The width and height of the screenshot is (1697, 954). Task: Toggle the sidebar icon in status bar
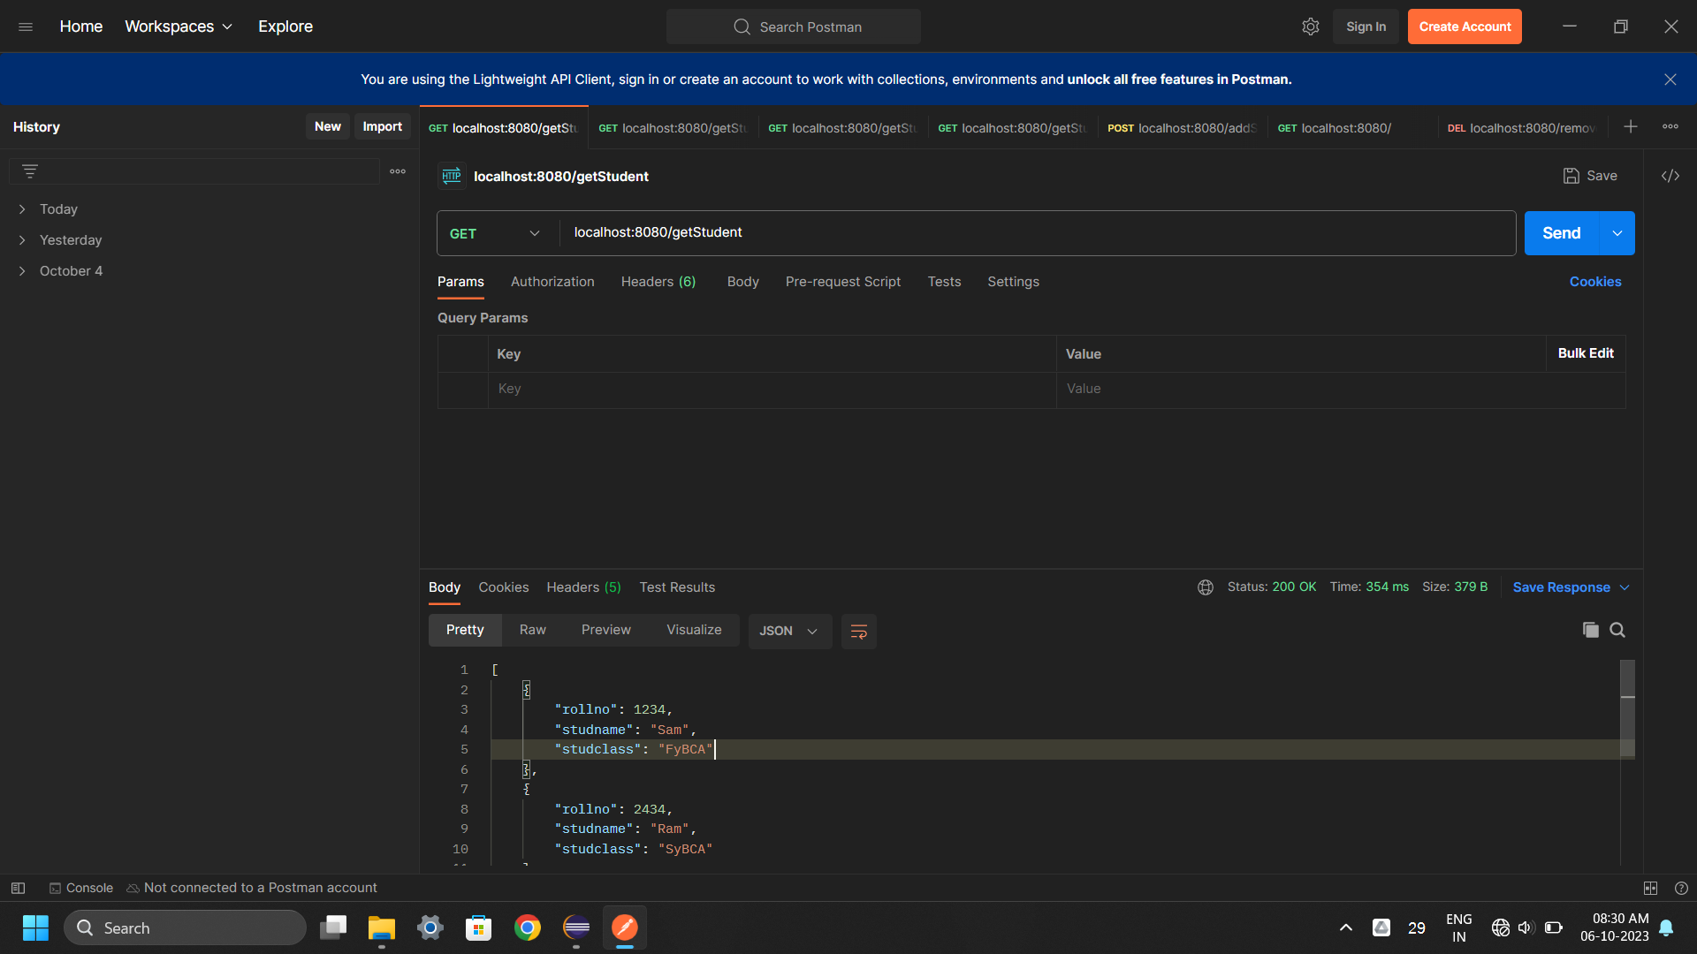[x=18, y=888]
